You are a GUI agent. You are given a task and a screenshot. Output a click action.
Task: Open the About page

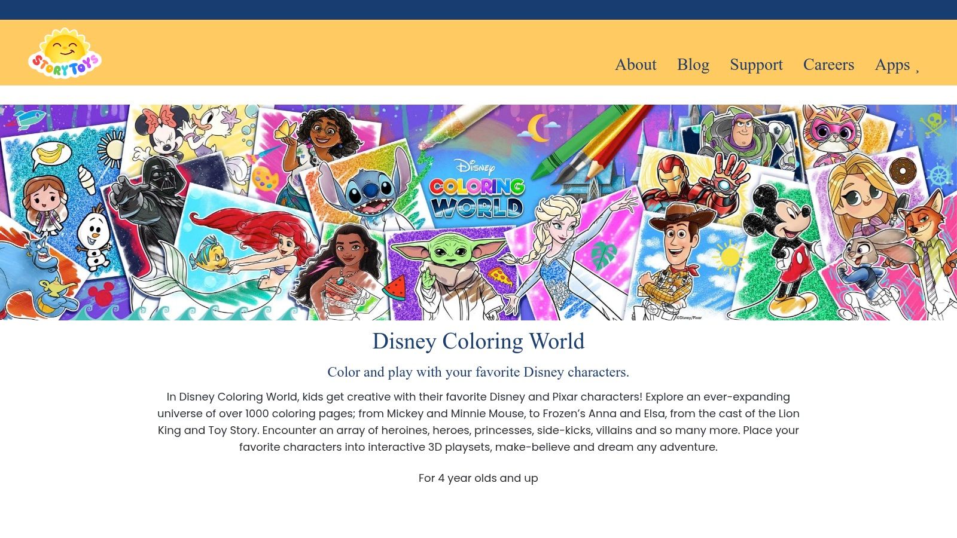pos(636,65)
